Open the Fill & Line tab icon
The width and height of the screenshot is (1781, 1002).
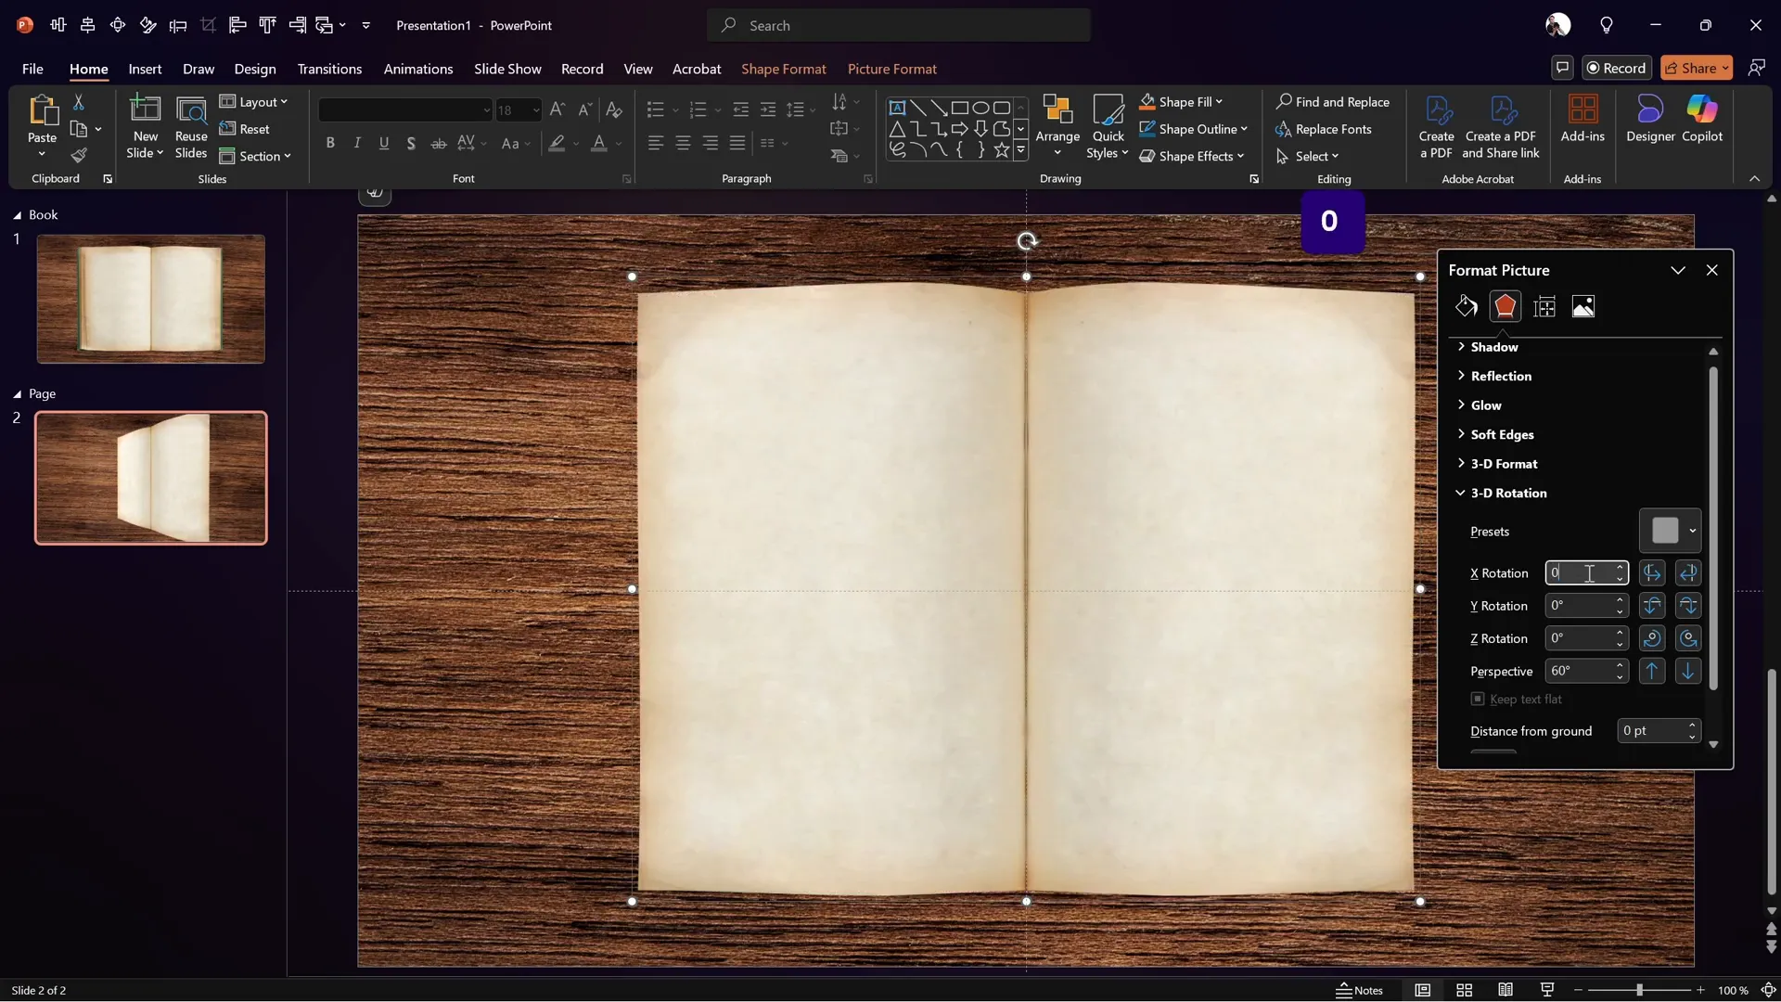[x=1467, y=306]
